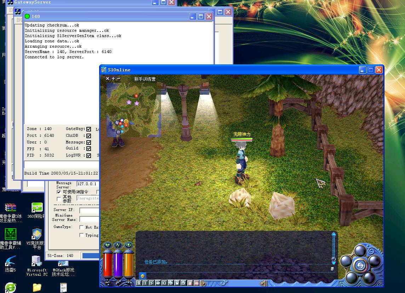Open the character icon in bottom toolbar
The width and height of the screenshot is (405, 293).
(139, 283)
